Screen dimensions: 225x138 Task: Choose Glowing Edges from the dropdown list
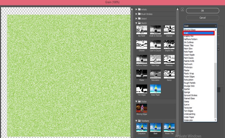click(x=190, y=30)
